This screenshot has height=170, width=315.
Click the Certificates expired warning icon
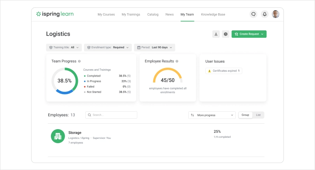[x=209, y=71]
